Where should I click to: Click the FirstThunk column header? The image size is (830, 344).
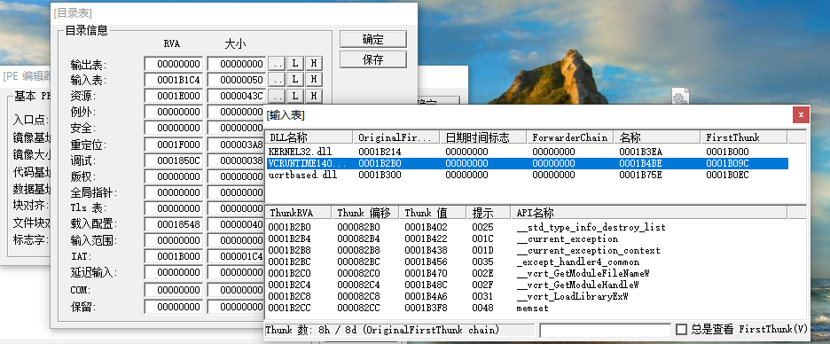point(744,137)
